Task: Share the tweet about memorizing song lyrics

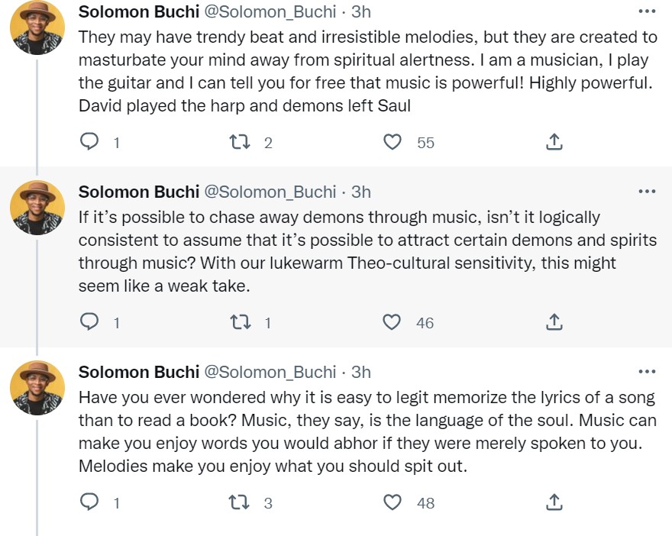Action: coord(555,502)
